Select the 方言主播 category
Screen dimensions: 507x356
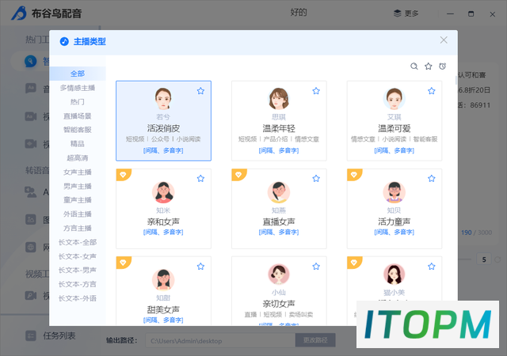[x=78, y=228]
